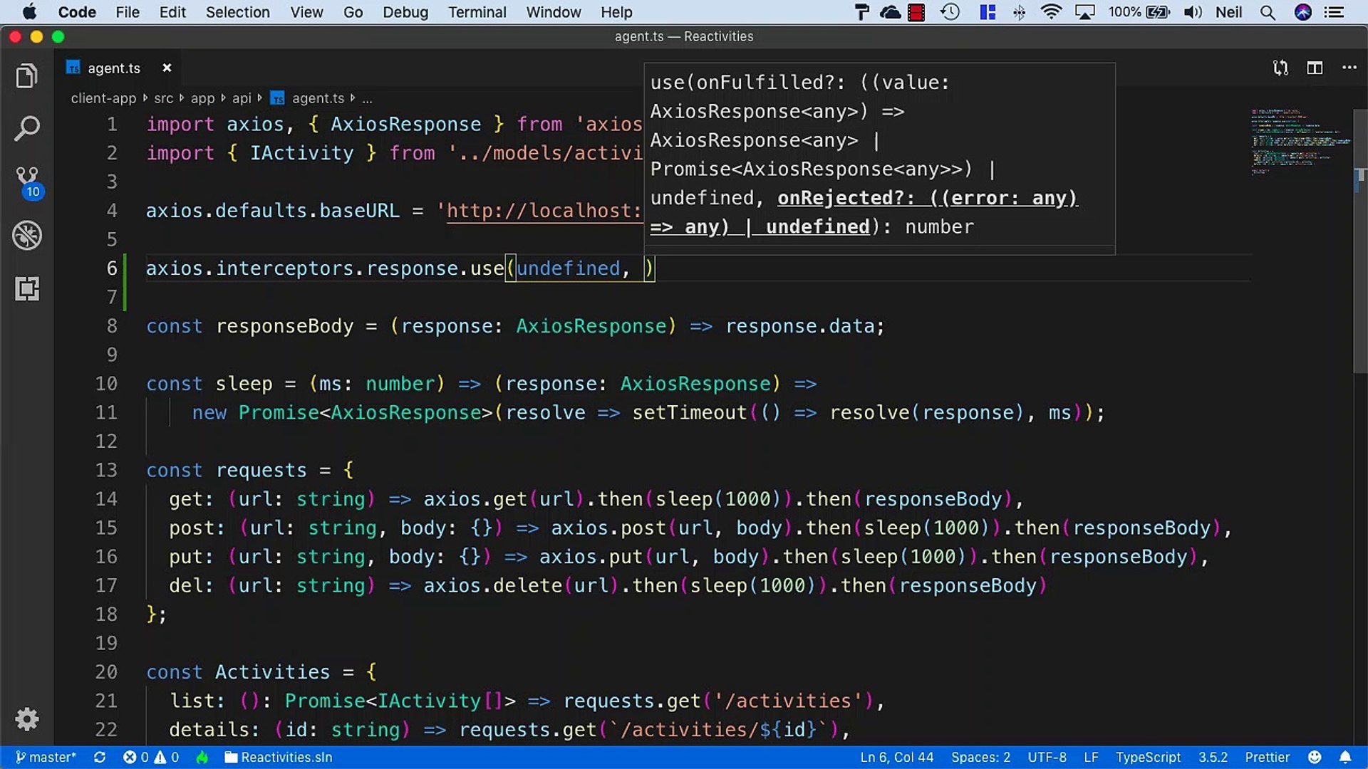
Task: Open the Debug view (crossed bug icon)
Action: tap(26, 236)
